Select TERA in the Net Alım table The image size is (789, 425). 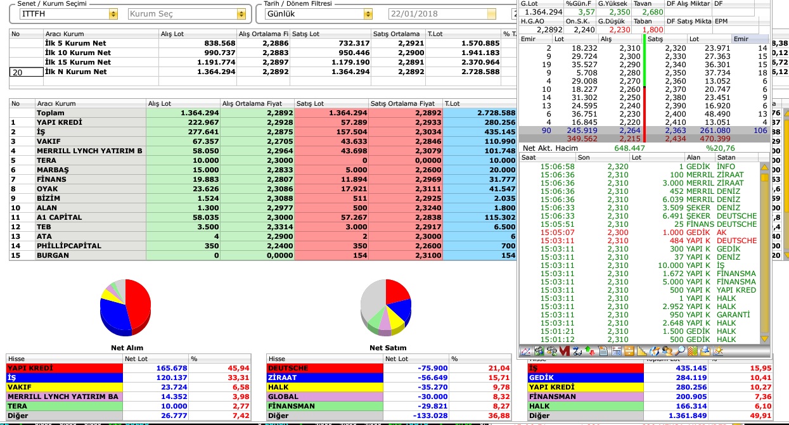129,406
